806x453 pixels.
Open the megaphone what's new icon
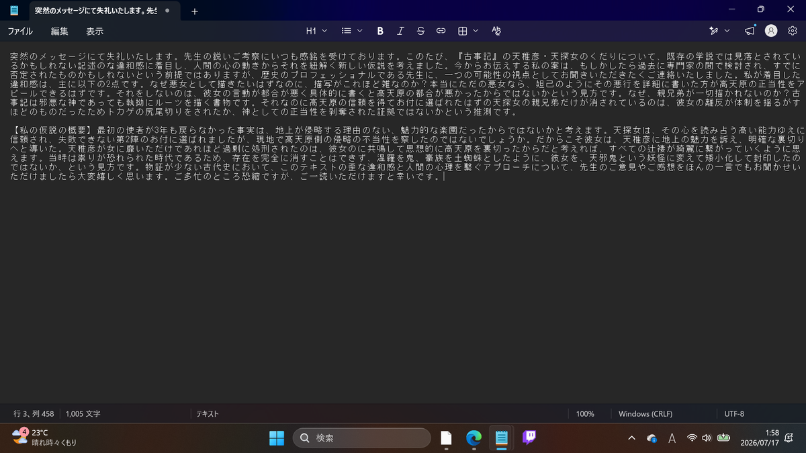pos(750,31)
